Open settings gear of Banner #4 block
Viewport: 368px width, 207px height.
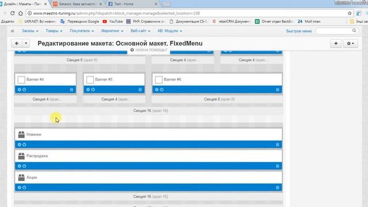pyautogui.click(x=20, y=90)
